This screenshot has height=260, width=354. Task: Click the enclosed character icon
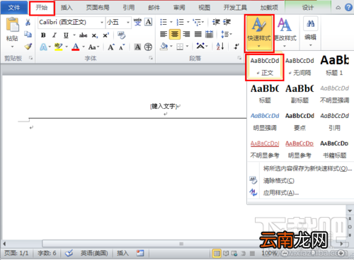(148, 47)
